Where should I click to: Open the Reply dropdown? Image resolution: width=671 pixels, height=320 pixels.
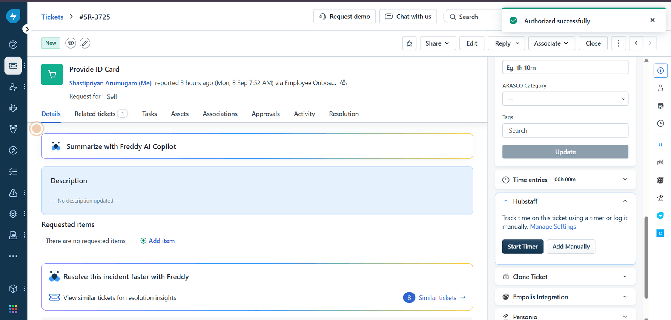[x=507, y=43]
